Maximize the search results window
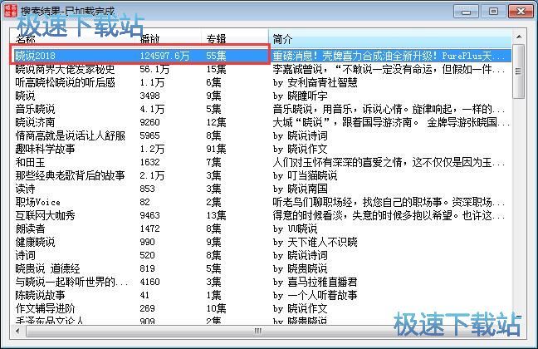538x349 pixels. [x=493, y=12]
